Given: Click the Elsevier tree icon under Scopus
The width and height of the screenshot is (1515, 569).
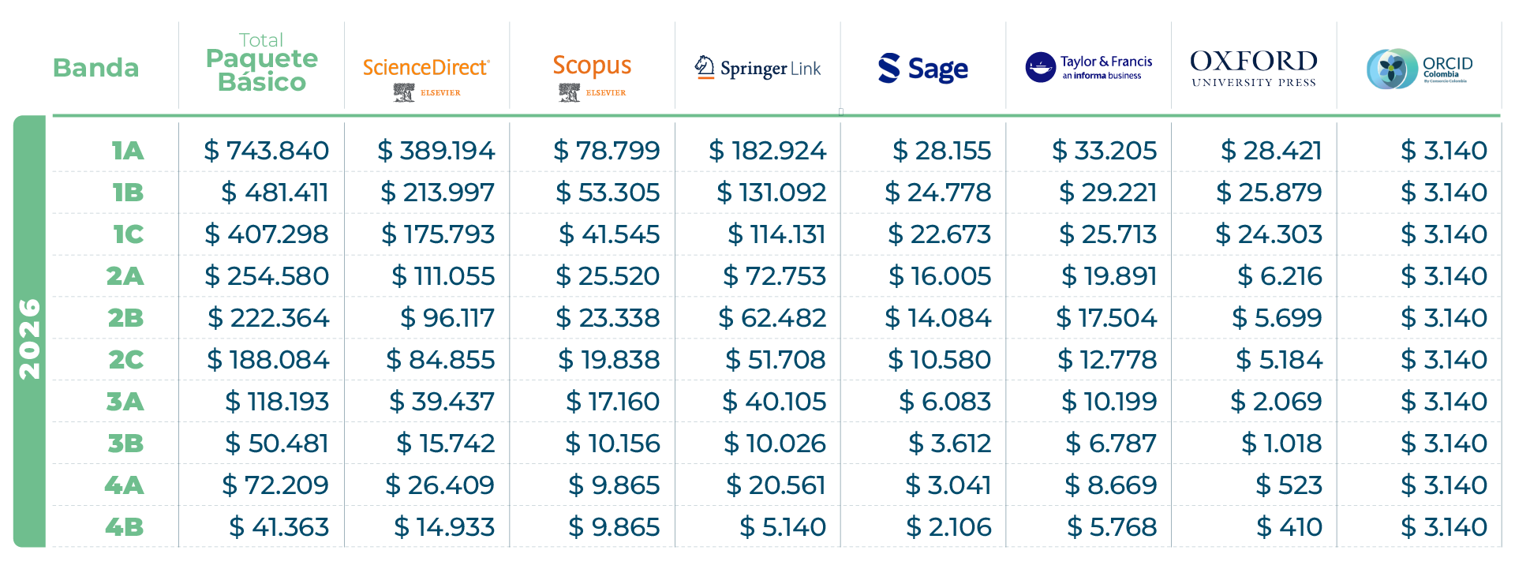Looking at the screenshot, I should pos(569,93).
